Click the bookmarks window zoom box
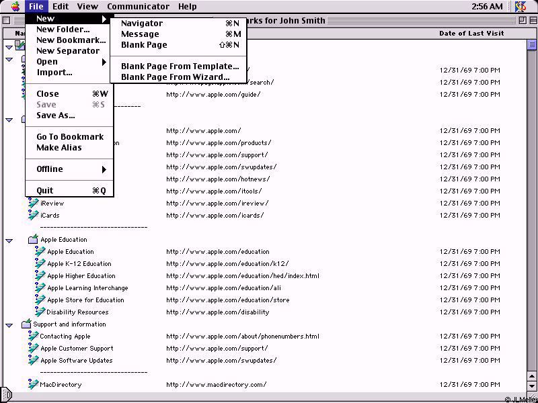The width and height of the screenshot is (538, 403). click(x=522, y=21)
